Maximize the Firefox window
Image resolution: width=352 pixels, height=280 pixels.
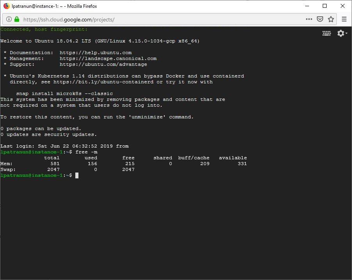click(x=325, y=6)
